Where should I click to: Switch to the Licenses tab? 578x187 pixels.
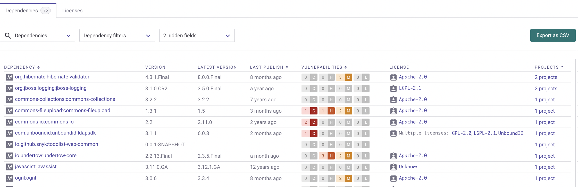tap(72, 11)
